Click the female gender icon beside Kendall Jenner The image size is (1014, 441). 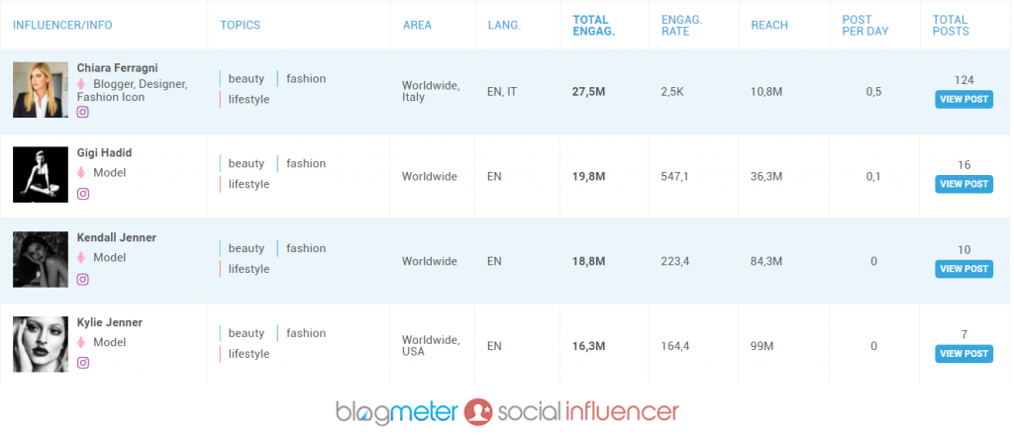[x=83, y=258]
